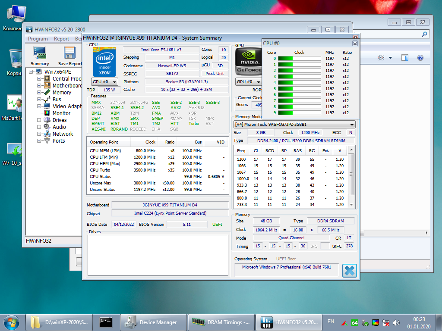
Task: Open the Report menu in HWiNFO32
Action: pyautogui.click(x=61, y=38)
